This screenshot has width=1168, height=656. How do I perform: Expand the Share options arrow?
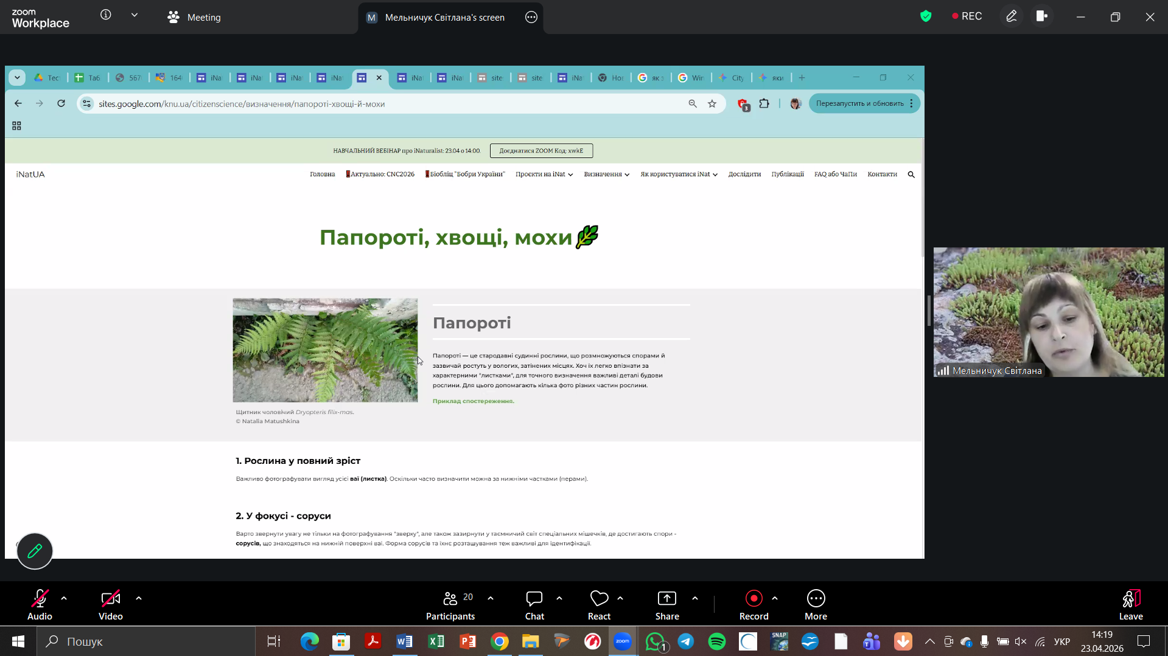695,598
